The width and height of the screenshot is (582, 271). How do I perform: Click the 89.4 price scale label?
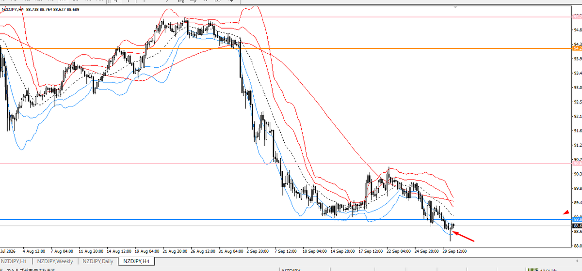click(x=577, y=203)
